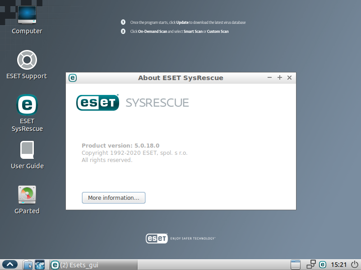Open the ESET window menu icon in title bar

(73, 78)
